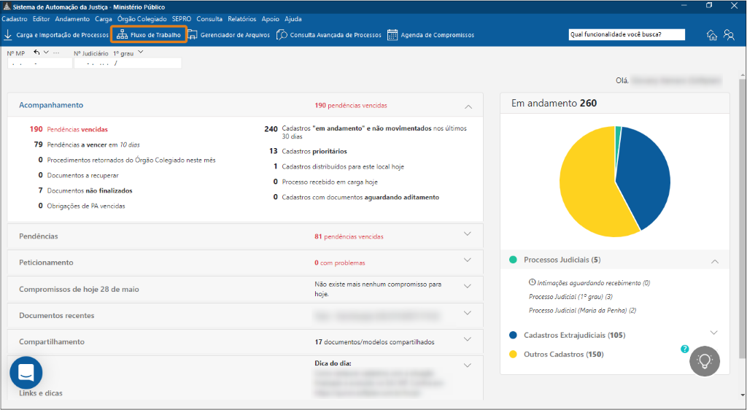Open the Relatórios menu
The height and width of the screenshot is (410, 747).
pyautogui.click(x=242, y=19)
